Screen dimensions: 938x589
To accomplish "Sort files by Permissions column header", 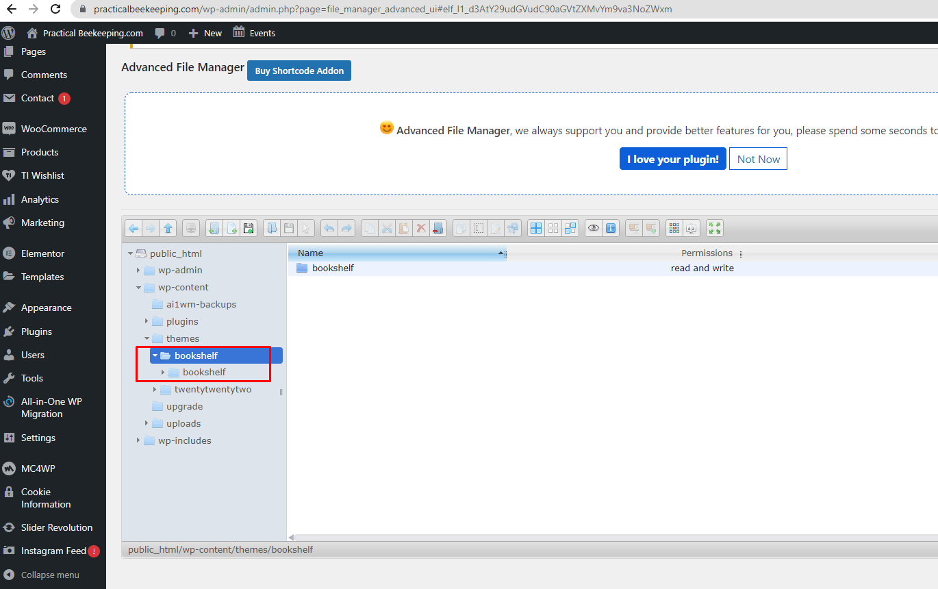I will tap(707, 253).
